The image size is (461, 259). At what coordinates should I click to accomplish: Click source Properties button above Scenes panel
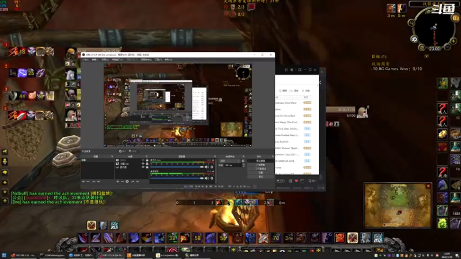click(x=123, y=151)
